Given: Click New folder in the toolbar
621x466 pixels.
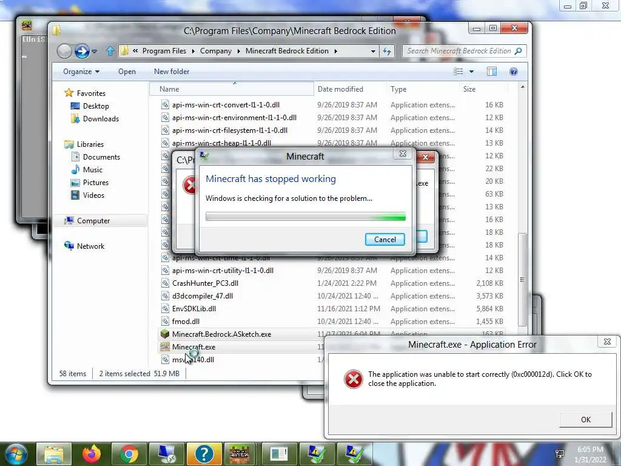Looking at the screenshot, I should click(172, 72).
